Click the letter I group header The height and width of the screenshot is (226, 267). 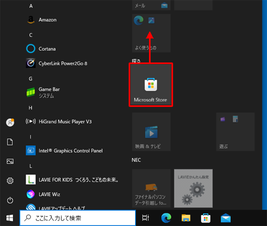30,137
